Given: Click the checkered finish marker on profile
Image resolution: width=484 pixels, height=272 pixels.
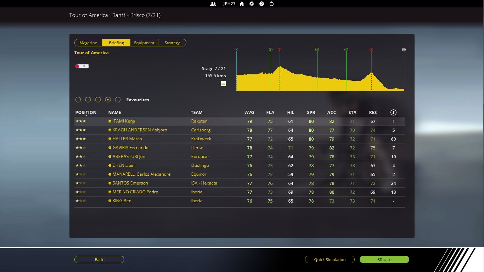Looking at the screenshot, I should pyautogui.click(x=404, y=50).
